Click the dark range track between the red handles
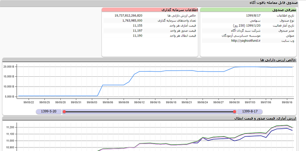Image resolution: width=306 pixels, height=151 pixels. (149, 112)
